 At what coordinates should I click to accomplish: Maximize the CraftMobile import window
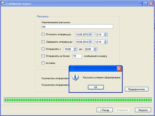pyautogui.click(x=146, y=4)
